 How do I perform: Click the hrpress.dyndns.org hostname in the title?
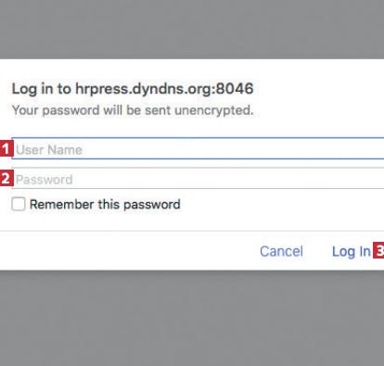[144, 89]
